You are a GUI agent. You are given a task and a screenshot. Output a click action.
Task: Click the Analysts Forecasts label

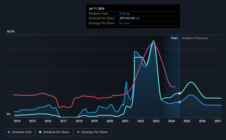pos(195,38)
